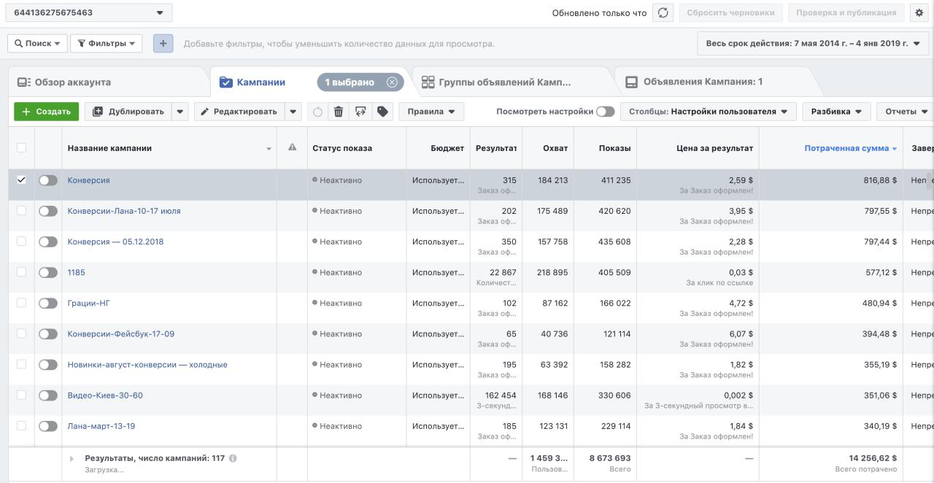
Task: Click the green 'Создать' button
Action: click(x=46, y=112)
